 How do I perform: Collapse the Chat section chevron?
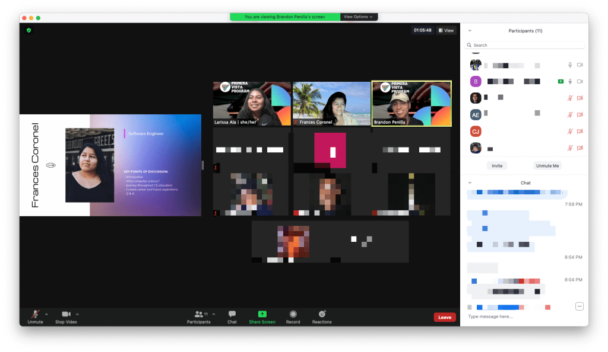pos(470,183)
